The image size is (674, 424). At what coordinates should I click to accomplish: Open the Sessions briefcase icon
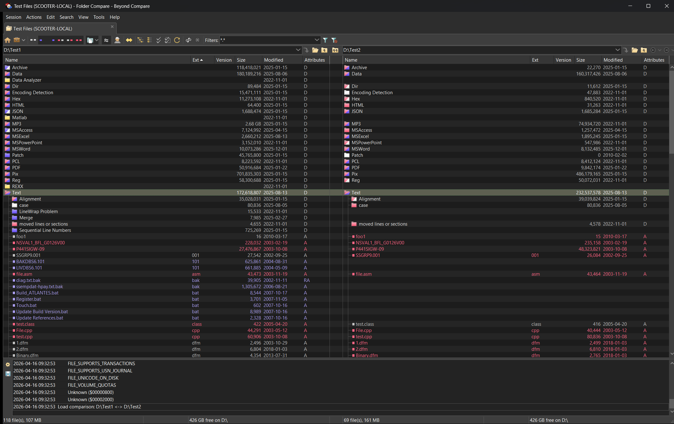click(17, 40)
